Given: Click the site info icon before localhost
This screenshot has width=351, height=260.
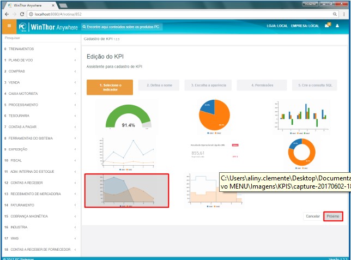Looking at the screenshot, I should click(x=31, y=14).
